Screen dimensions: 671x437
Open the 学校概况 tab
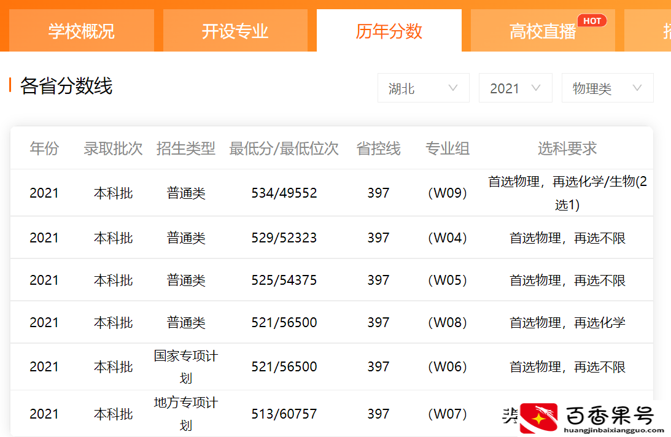click(81, 31)
